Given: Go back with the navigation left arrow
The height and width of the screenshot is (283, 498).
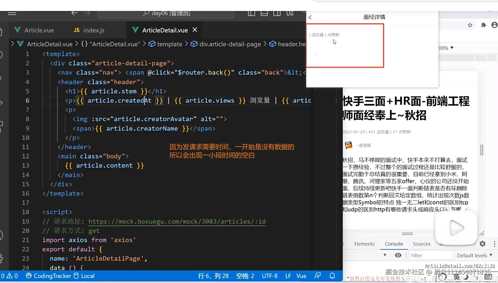Looking at the screenshot, I should [74, 13].
